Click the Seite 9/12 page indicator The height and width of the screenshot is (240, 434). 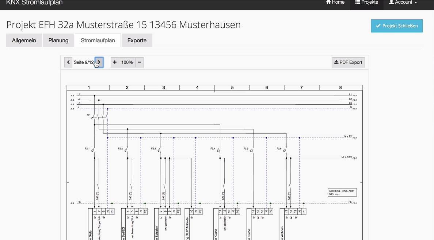pos(84,62)
